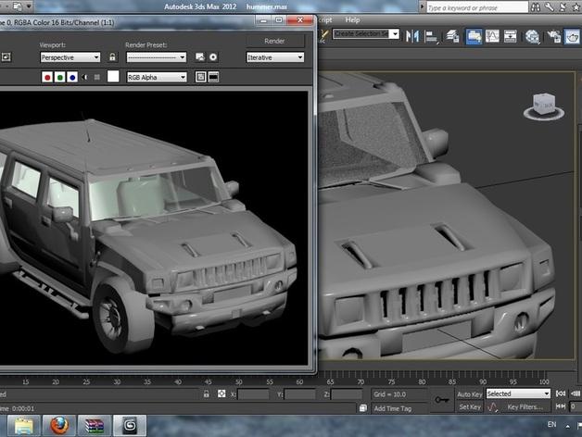Image resolution: width=582 pixels, height=437 pixels.
Task: Open the Material Editor icon
Action: point(532,36)
